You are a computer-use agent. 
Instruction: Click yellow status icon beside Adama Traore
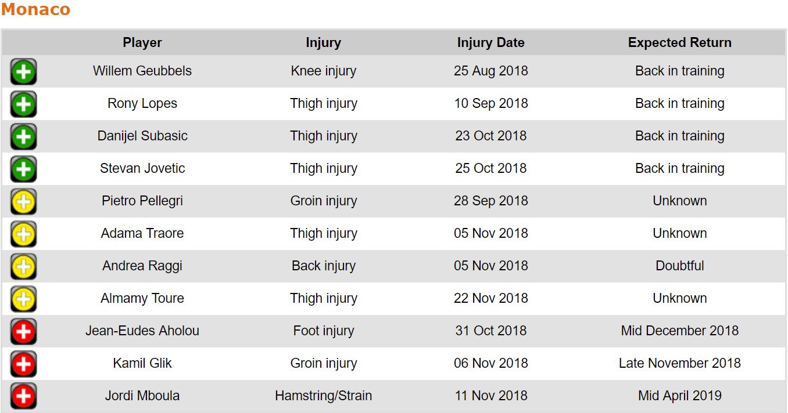coord(23,234)
